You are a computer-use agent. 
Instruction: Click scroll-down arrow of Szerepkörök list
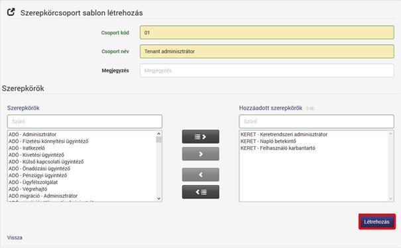pyautogui.click(x=159, y=198)
